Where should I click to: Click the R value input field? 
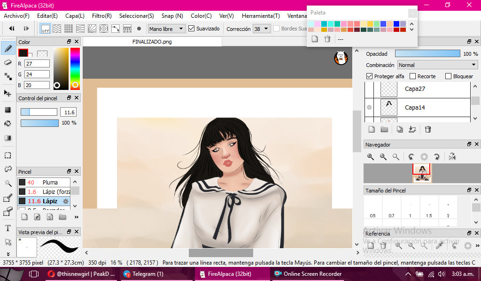pos(37,64)
